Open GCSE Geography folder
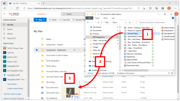180x101 pixels. pos(53,61)
